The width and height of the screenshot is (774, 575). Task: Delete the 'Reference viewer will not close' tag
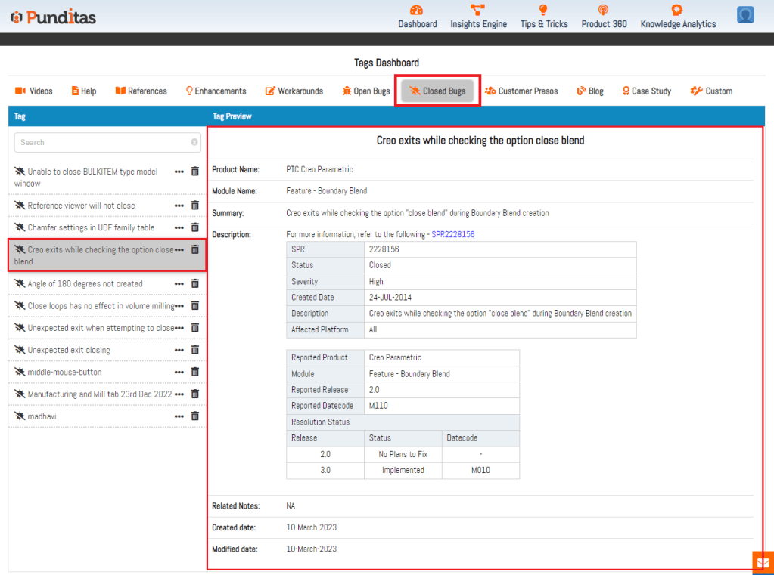(195, 206)
